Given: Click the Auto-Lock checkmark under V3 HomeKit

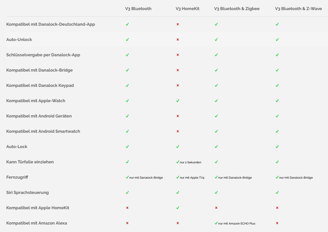Looking at the screenshot, I should (x=178, y=147).
